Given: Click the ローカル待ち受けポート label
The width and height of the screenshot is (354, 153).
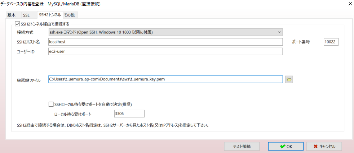Looking at the screenshot, I should pyautogui.click(x=73, y=114).
